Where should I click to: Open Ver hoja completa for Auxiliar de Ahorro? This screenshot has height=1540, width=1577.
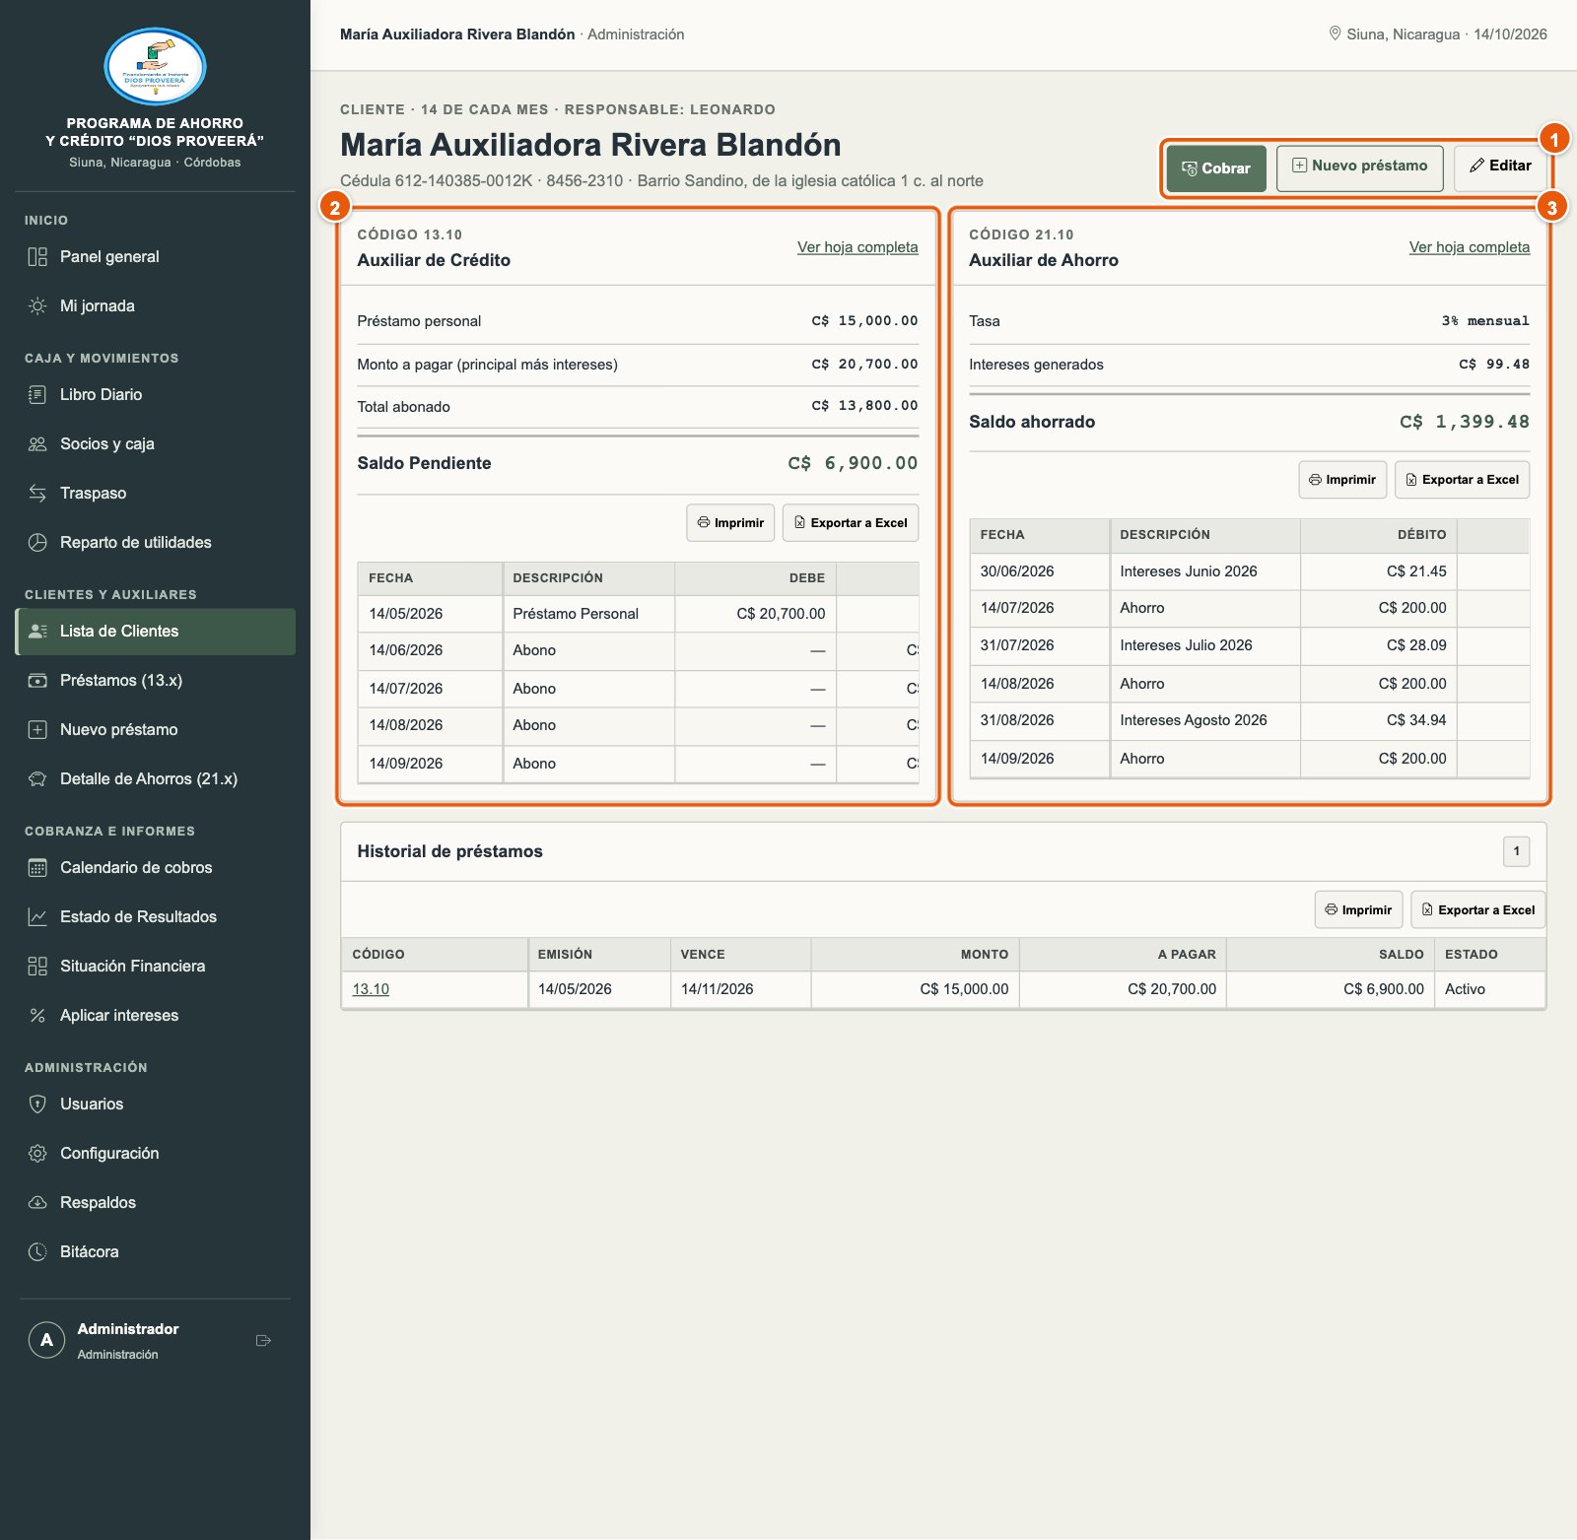(x=1470, y=247)
